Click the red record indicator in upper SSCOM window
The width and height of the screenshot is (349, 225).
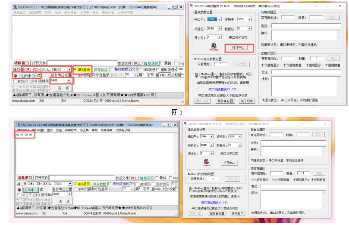pyautogui.click(x=16, y=76)
